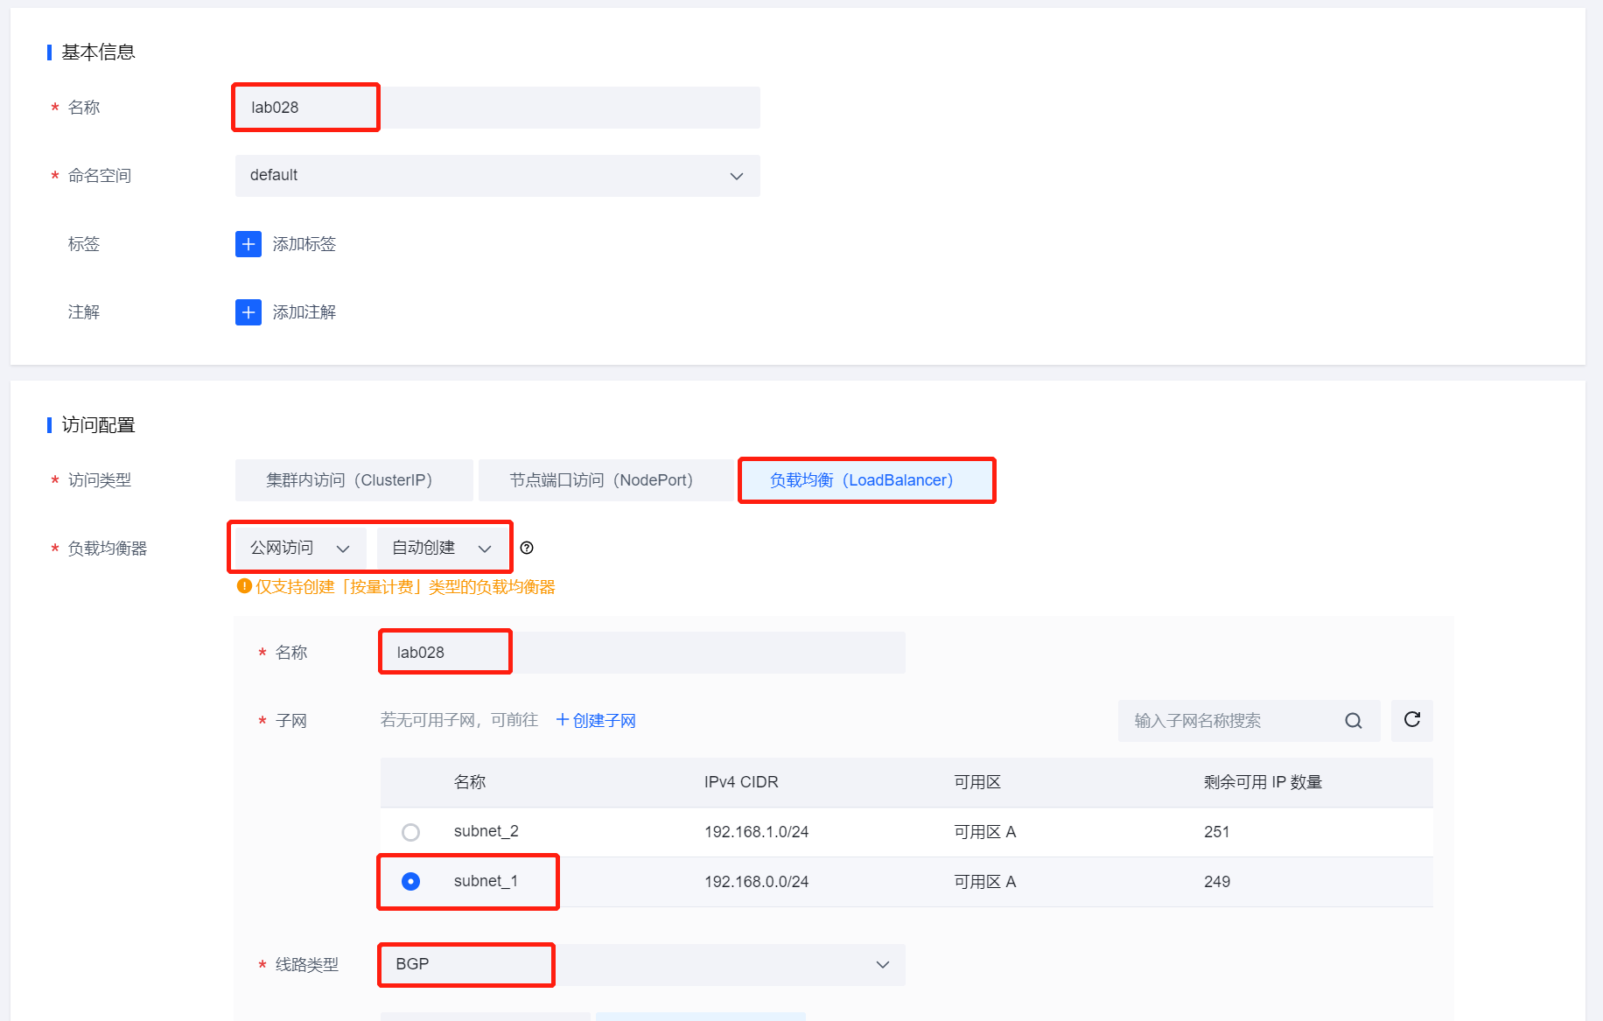1603x1021 pixels.
Task: Click the orange warning info icon
Action: pos(244,586)
